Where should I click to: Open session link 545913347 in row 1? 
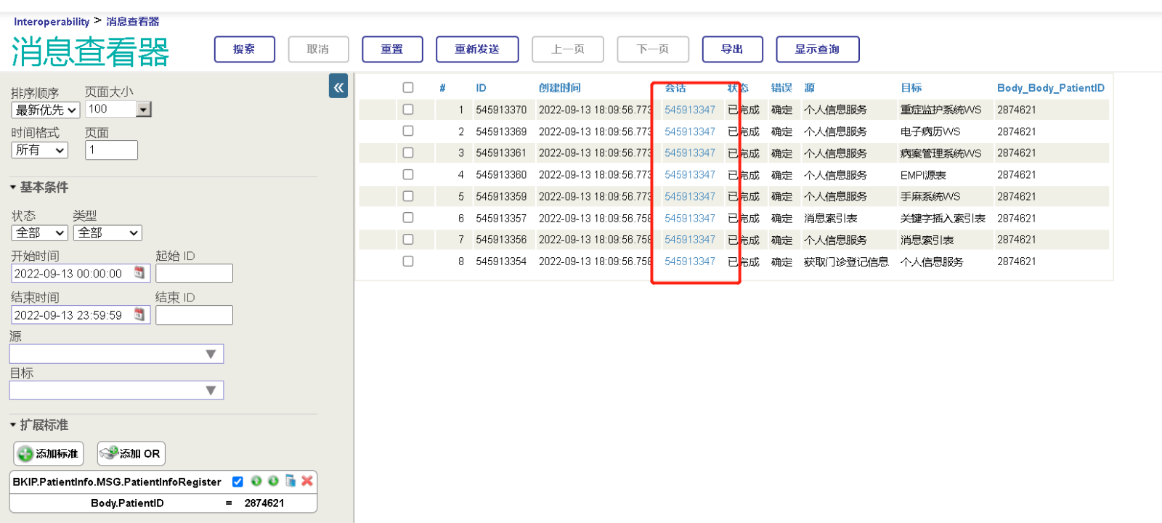(689, 110)
